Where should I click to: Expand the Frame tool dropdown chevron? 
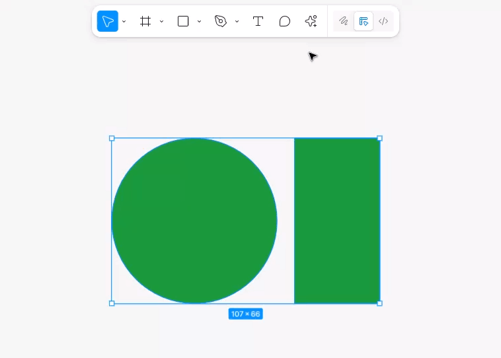(162, 21)
